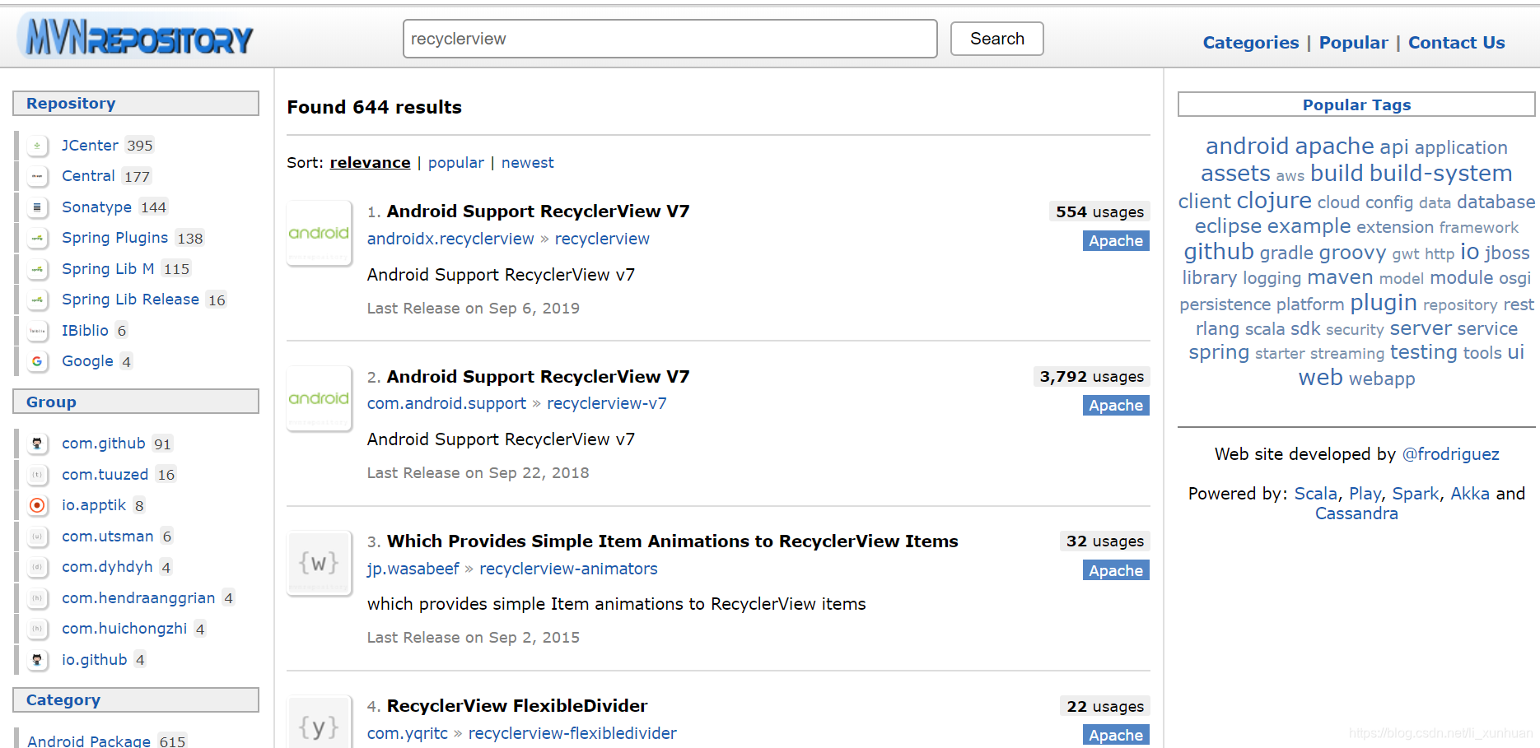1540x748 pixels.
Task: Click the Search button
Action: click(x=996, y=39)
